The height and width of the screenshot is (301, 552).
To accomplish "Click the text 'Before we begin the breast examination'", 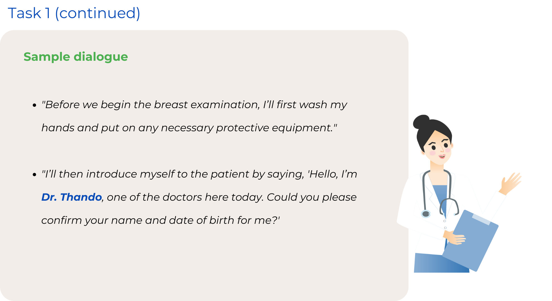I will pos(152,105).
